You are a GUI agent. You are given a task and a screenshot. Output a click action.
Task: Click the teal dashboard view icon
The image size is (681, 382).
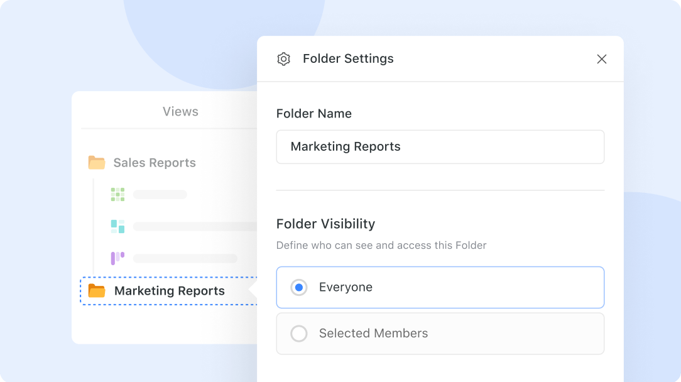coord(117,226)
